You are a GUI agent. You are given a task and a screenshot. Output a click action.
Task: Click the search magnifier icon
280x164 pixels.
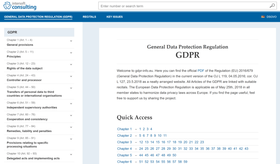[272, 6]
